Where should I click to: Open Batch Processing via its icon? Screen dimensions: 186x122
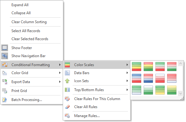pyautogui.click(x=5, y=100)
